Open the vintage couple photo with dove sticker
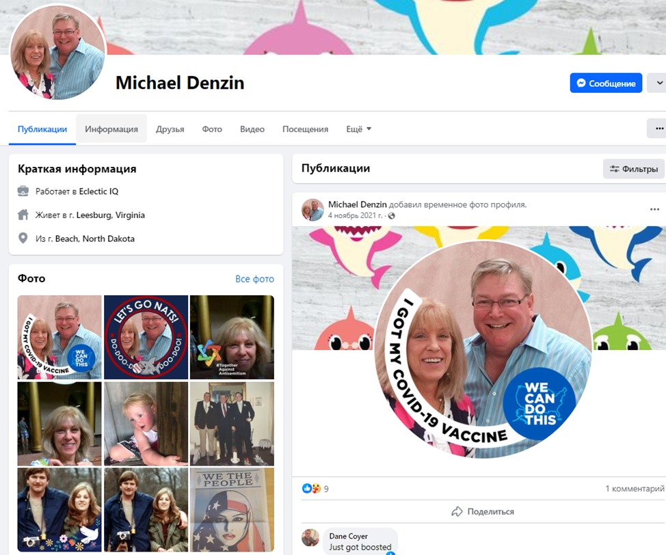The image size is (666, 555). coord(59,510)
